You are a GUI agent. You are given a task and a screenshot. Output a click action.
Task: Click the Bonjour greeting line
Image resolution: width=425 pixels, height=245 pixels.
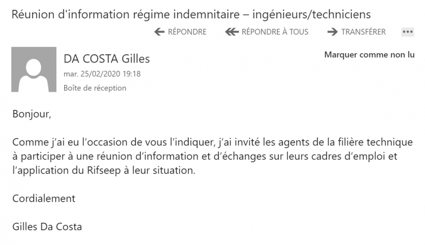click(x=32, y=115)
